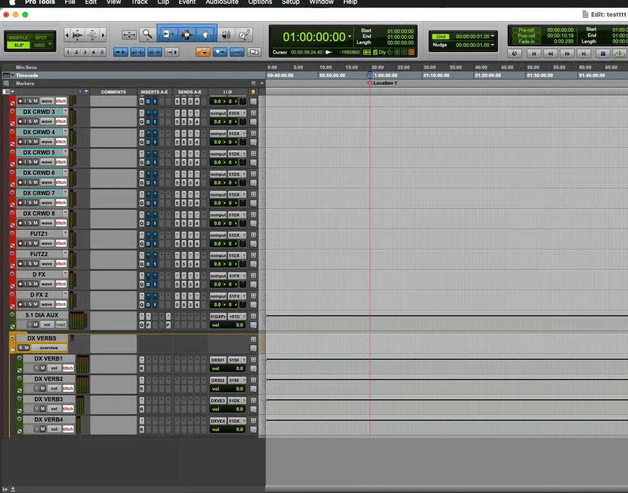The width and height of the screenshot is (628, 493).
Task: Open main counter format dropdown
Action: [x=350, y=37]
